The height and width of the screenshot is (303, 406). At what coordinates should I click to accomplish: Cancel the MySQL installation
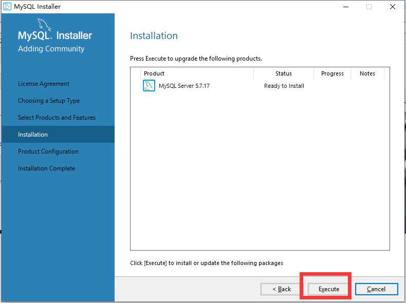(x=376, y=289)
